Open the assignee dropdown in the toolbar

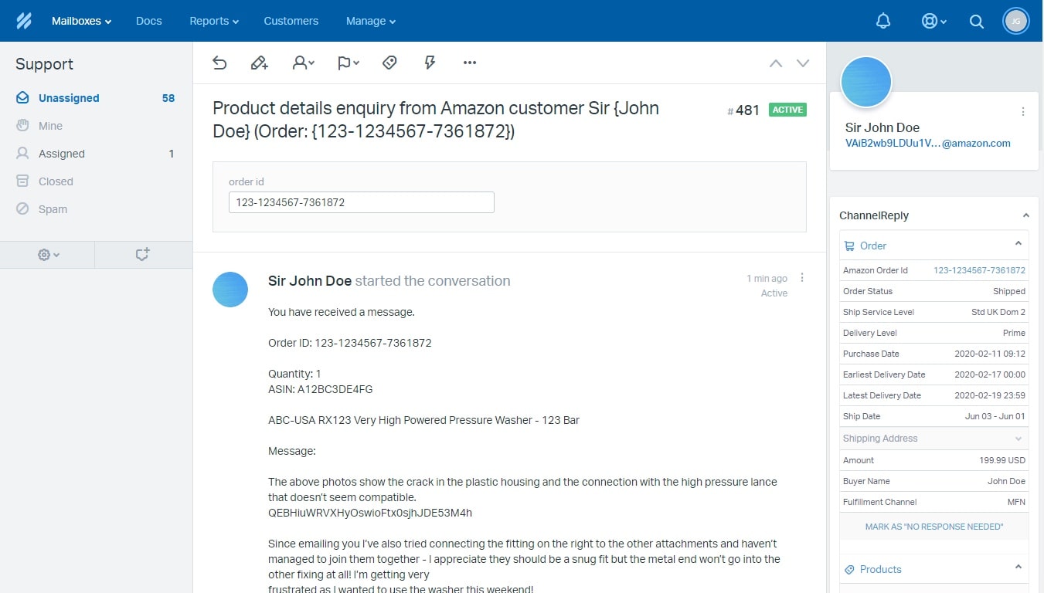tap(303, 63)
